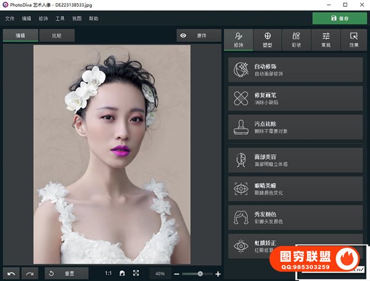Click the fit-to-face zoom icon
Image resolution: width=370 pixels, height=281 pixels.
(x=122, y=273)
